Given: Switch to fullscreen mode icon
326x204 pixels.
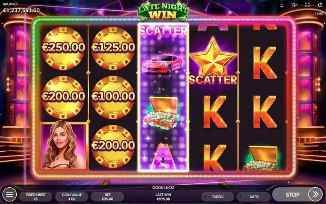Looking at the screenshot, I should [307, 4].
